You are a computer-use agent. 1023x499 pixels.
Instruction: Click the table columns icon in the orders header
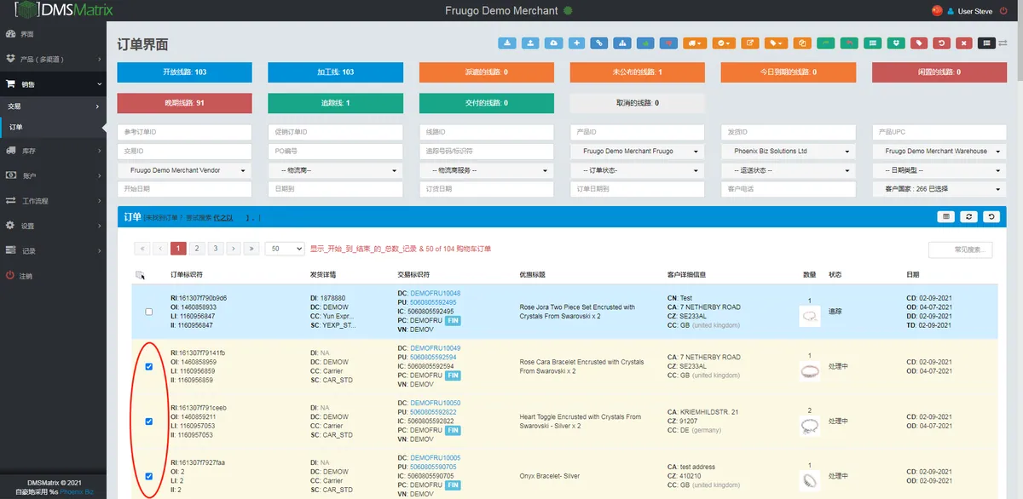[945, 217]
